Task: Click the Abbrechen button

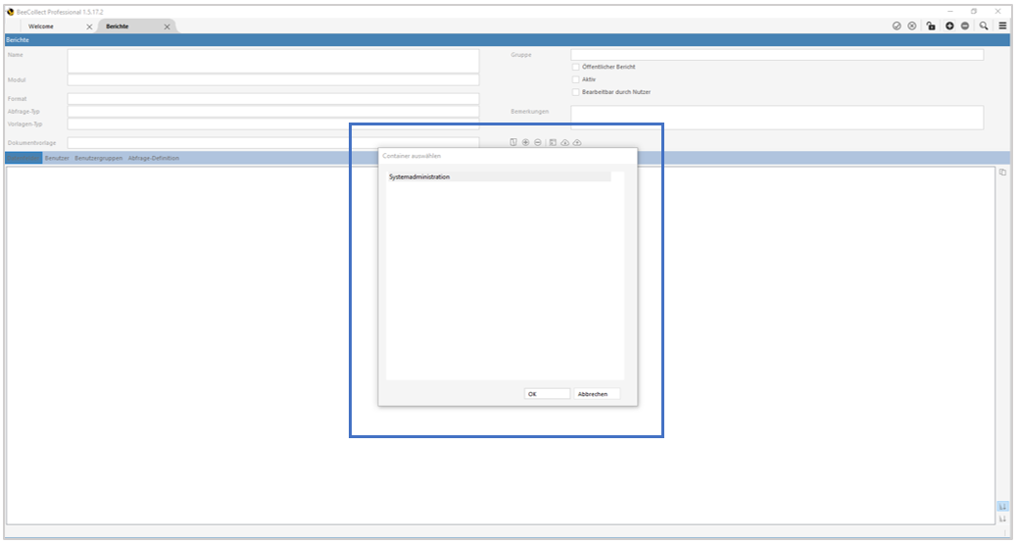Action: point(596,394)
